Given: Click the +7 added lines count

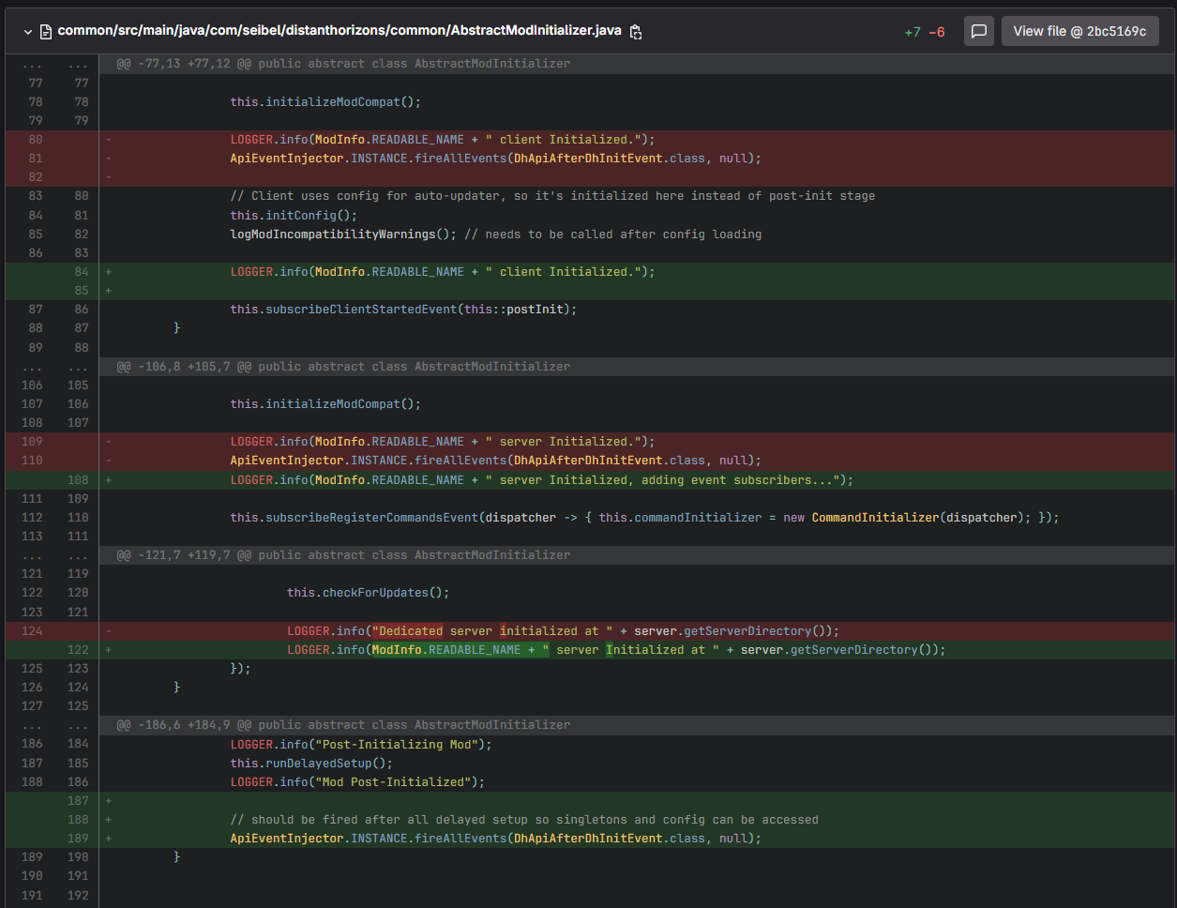Looking at the screenshot, I should [913, 32].
